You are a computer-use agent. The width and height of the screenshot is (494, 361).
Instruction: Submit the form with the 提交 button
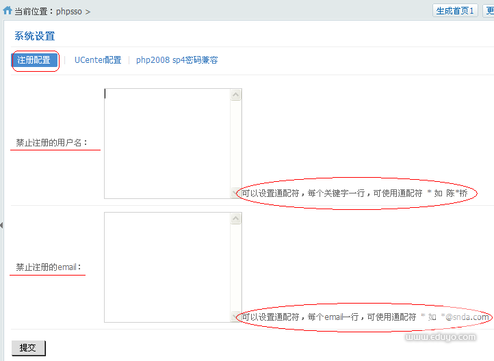tap(28, 348)
